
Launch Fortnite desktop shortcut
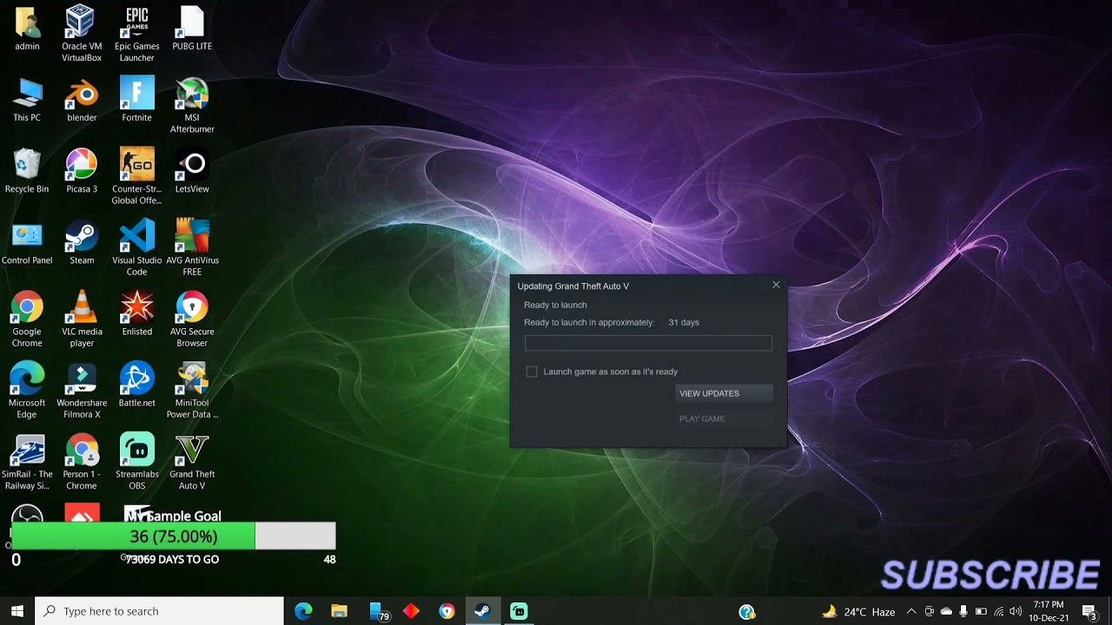click(136, 100)
